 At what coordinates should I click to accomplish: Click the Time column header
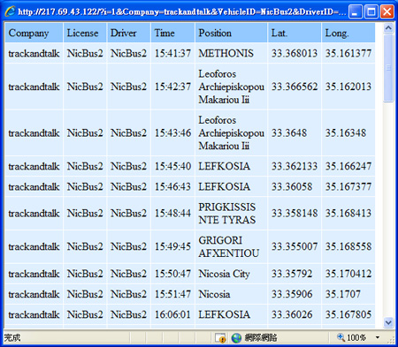coord(172,33)
